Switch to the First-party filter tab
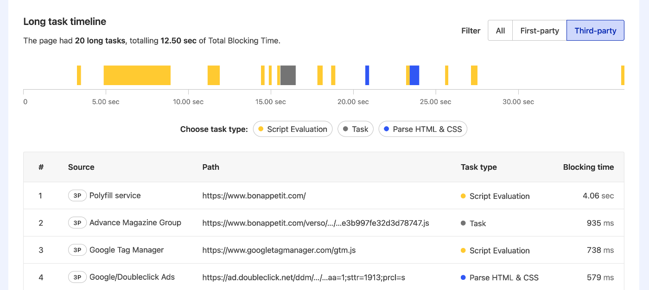This screenshot has width=649, height=290. click(x=539, y=30)
